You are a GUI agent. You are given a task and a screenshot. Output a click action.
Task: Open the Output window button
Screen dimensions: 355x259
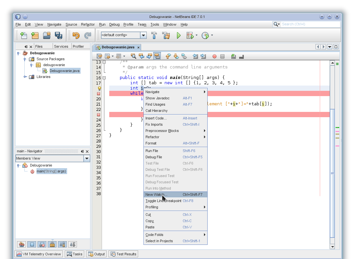[x=96, y=254]
